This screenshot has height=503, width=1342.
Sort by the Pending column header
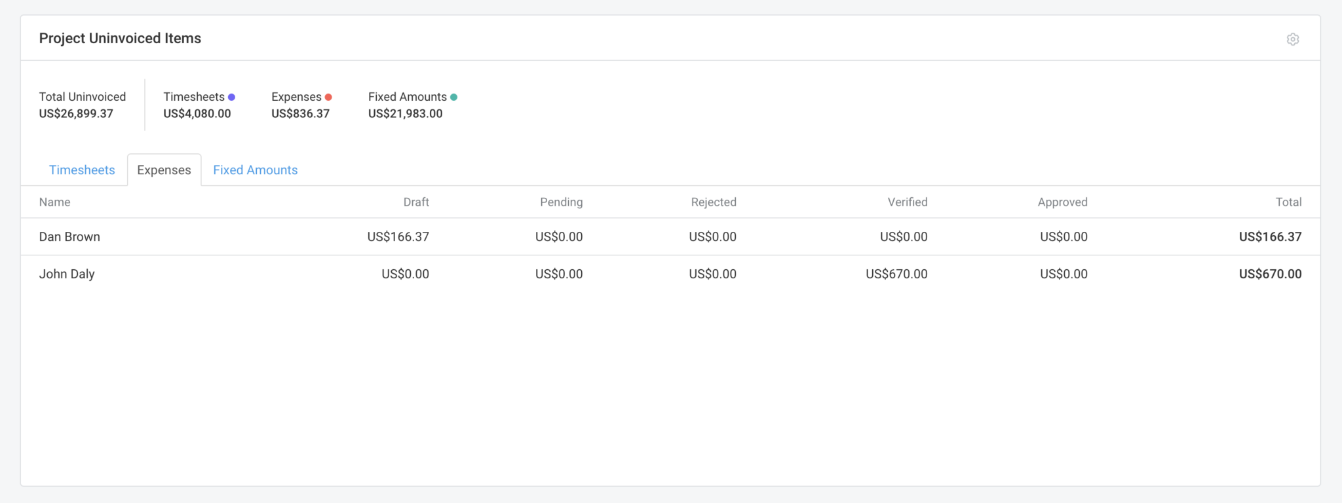[561, 202]
